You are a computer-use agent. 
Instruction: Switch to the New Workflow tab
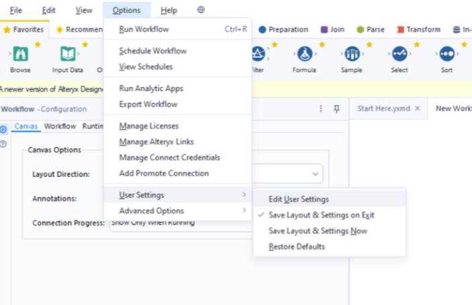coord(454,109)
